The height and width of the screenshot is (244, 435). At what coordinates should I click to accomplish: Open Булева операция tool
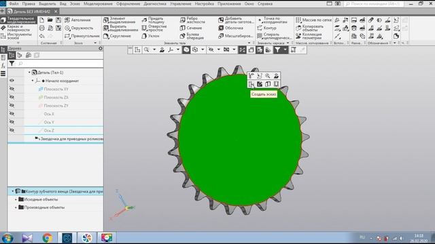(192, 36)
